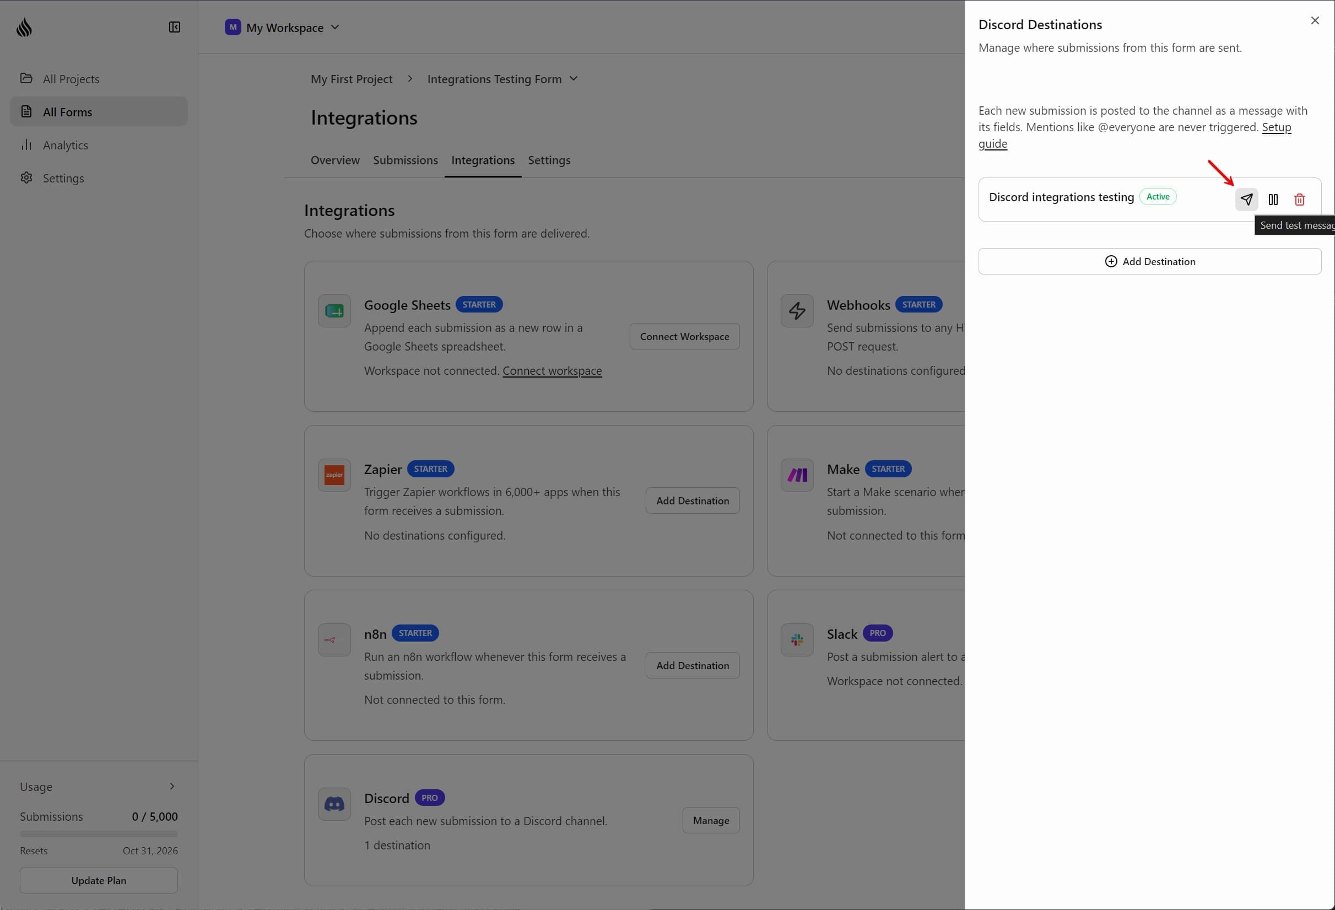Switch to the Submissions tab
Image resolution: width=1335 pixels, height=910 pixels.
405,160
